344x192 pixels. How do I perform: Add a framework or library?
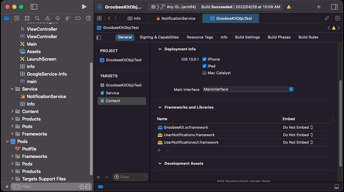coord(159,150)
